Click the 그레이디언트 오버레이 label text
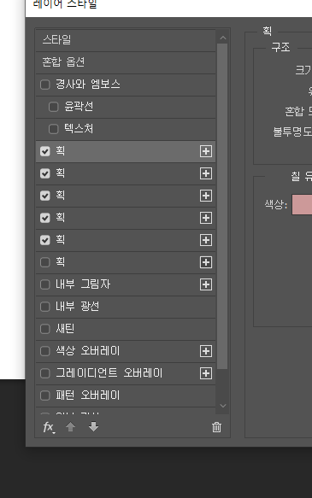The width and height of the screenshot is (312, 498). coord(109,373)
